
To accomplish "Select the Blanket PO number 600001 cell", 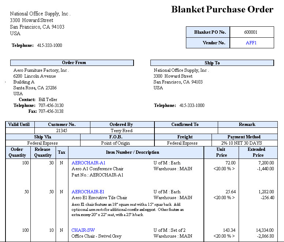I will (x=251, y=32).
